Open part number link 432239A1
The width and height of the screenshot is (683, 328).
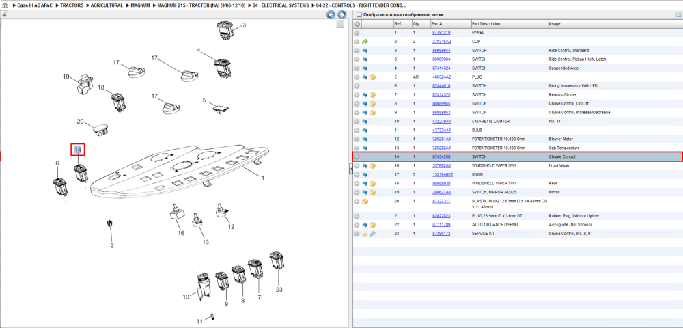coord(441,122)
